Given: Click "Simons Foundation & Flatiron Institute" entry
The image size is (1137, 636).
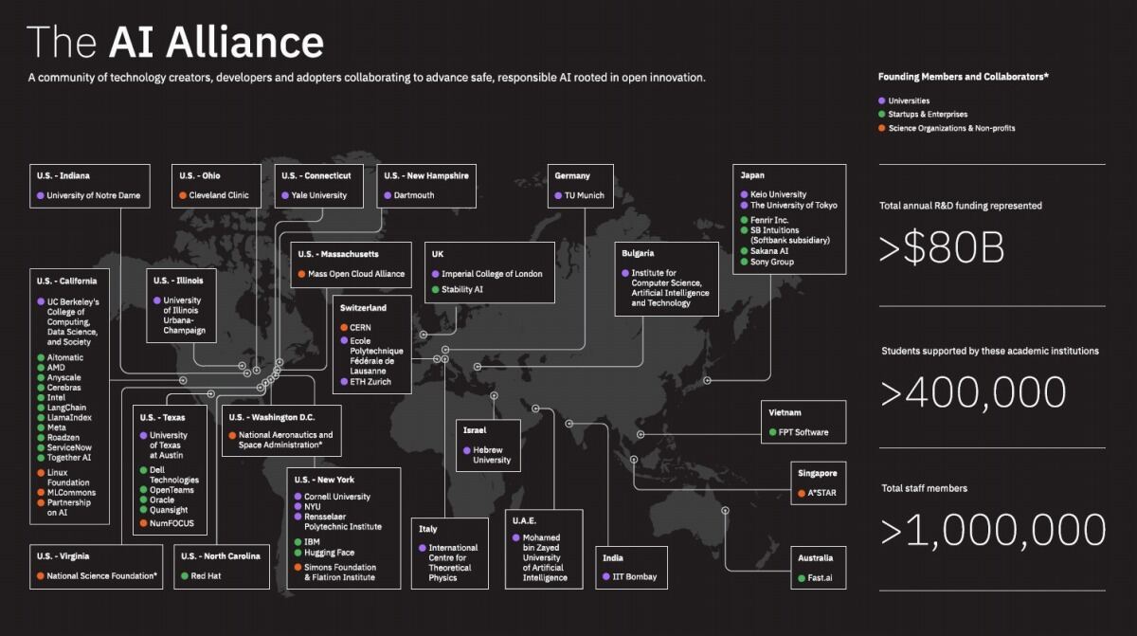Looking at the screenshot, I should click(340, 572).
